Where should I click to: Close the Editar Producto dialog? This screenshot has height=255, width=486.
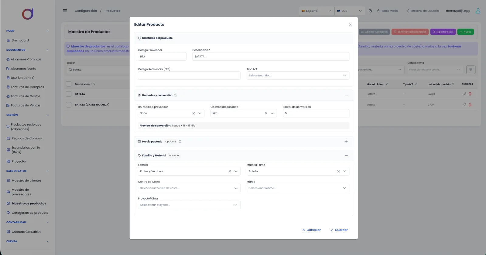click(350, 25)
